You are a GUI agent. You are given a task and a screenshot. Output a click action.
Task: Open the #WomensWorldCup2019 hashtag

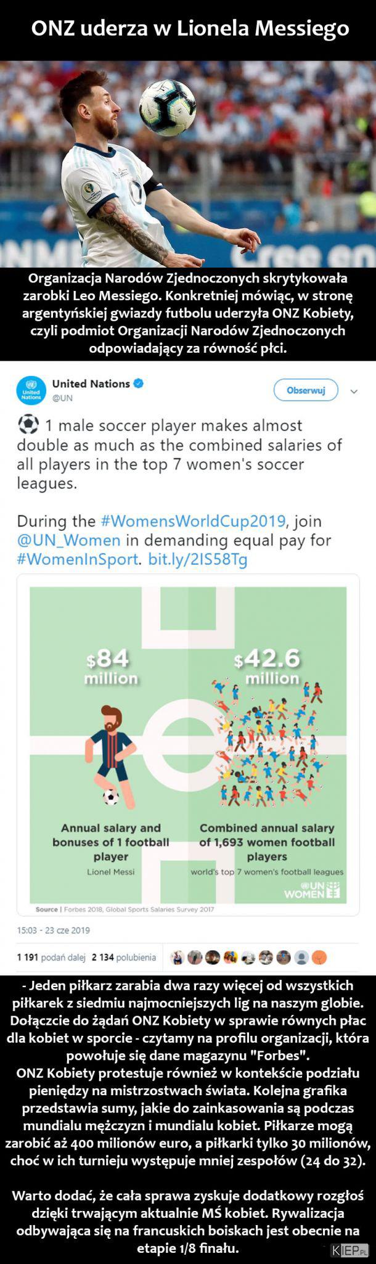193,520
